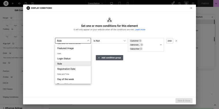Expand the roles multi-select arrow
Viewport: 219px width, 109px height.
point(161,45)
